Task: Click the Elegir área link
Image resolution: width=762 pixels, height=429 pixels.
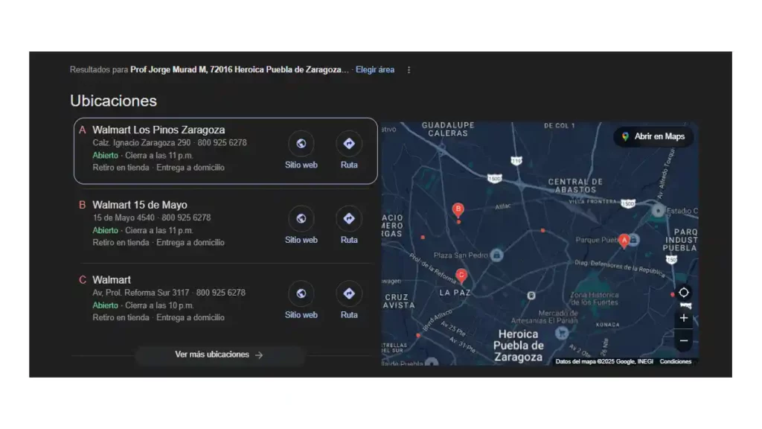Action: [375, 69]
